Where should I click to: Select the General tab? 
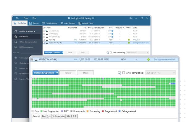click(x=36, y=116)
